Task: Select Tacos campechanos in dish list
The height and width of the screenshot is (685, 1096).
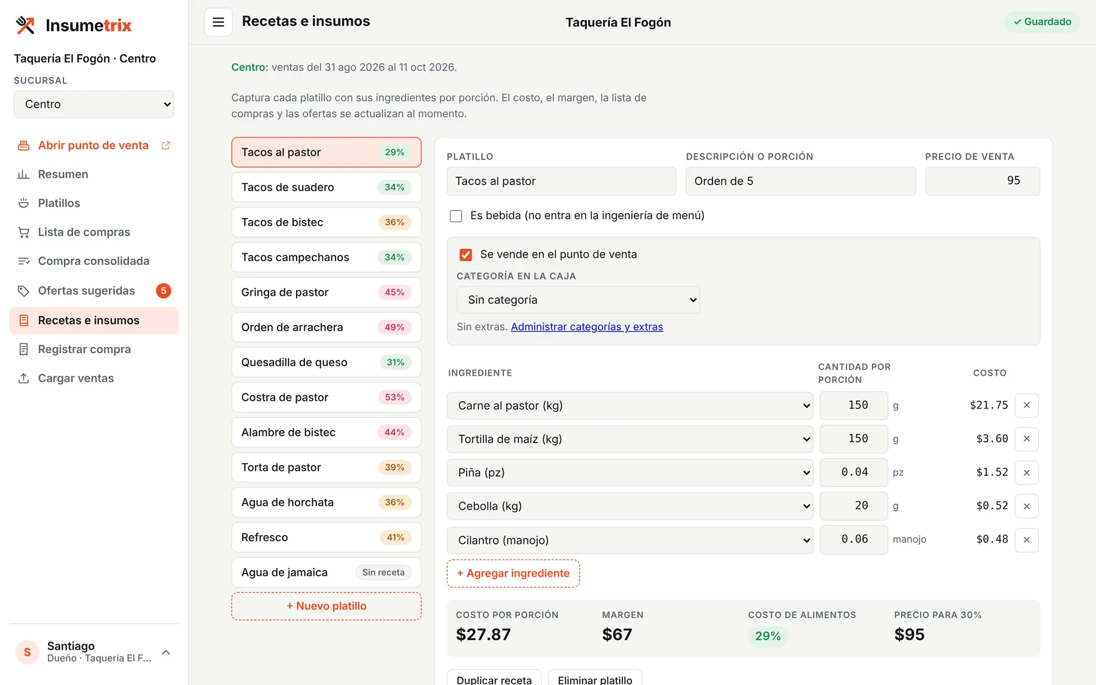Action: point(326,258)
